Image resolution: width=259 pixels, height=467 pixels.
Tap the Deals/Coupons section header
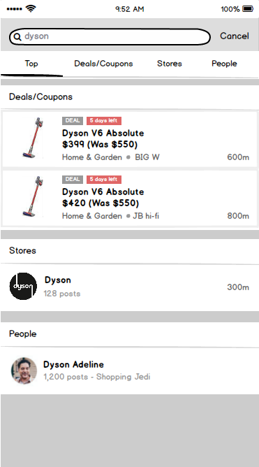[x=40, y=96]
